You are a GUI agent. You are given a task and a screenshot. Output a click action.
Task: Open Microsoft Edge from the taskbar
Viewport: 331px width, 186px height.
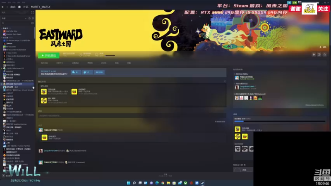[157, 183]
